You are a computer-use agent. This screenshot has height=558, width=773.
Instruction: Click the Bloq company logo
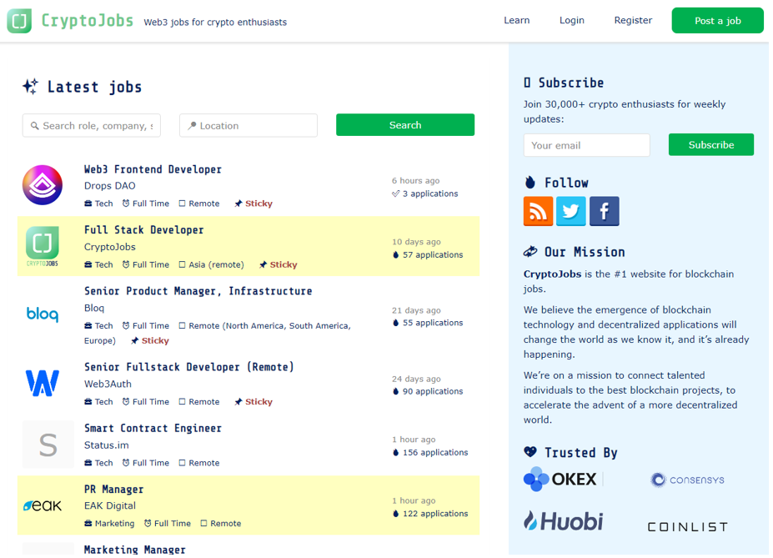[x=43, y=314]
